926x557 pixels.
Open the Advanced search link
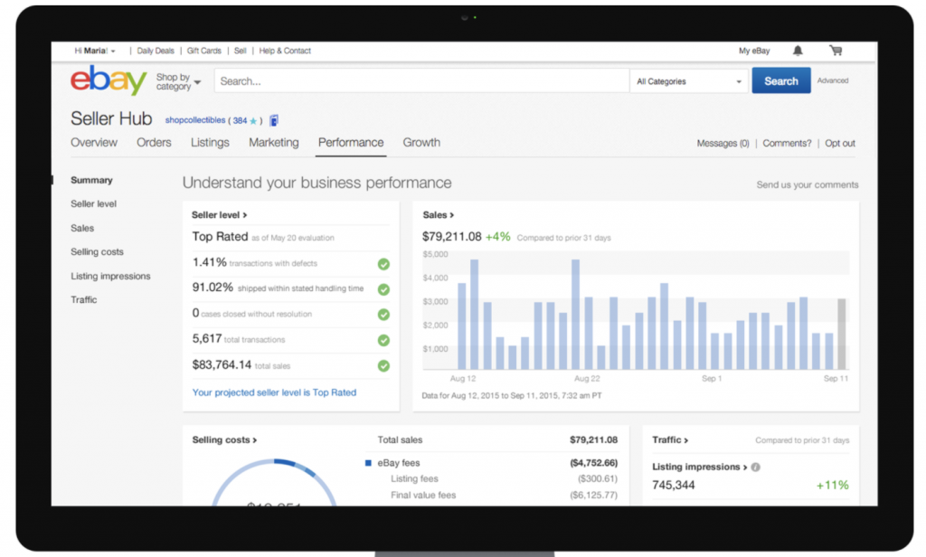pos(833,80)
